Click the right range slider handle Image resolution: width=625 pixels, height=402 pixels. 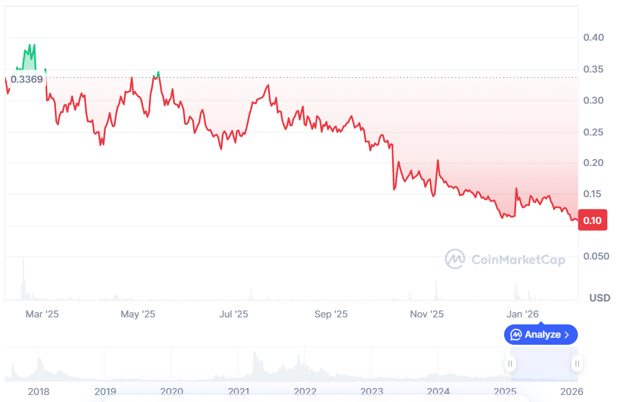pos(577,364)
